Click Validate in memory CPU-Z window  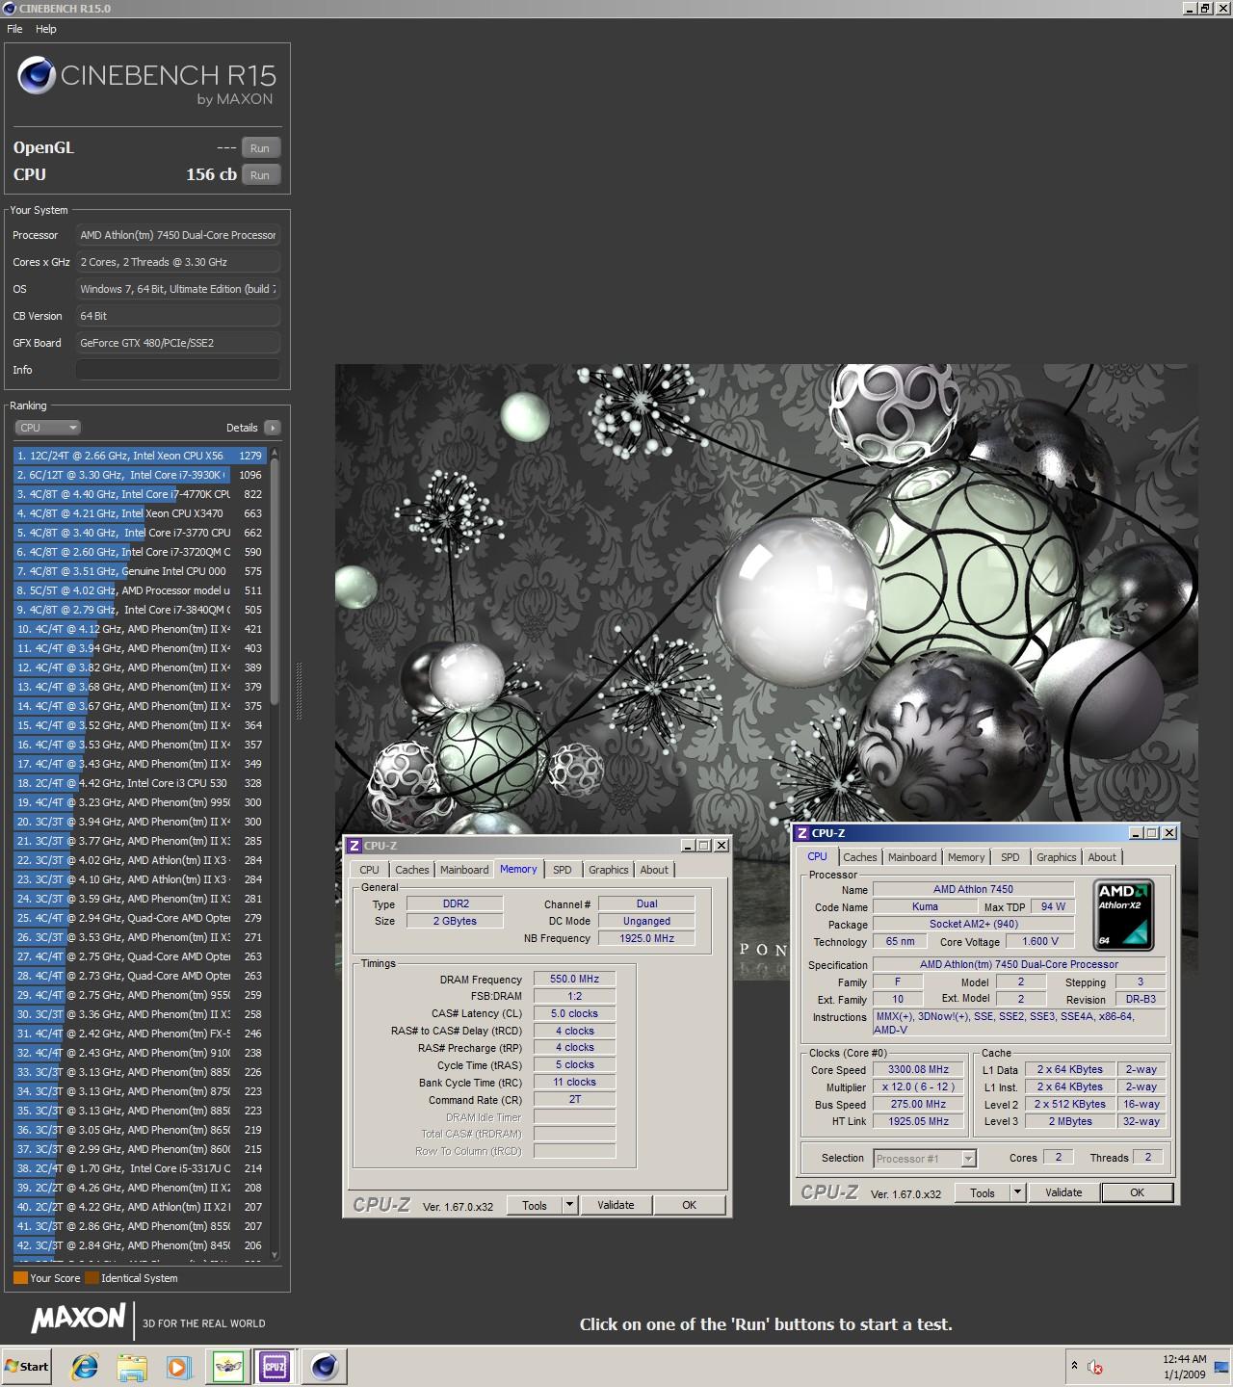(616, 1205)
